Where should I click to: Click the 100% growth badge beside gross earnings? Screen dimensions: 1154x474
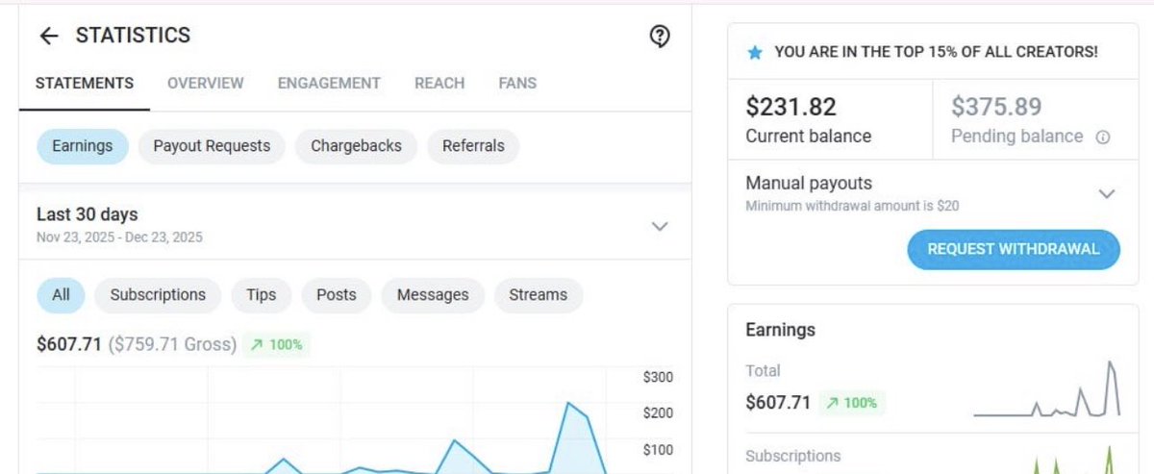277,344
